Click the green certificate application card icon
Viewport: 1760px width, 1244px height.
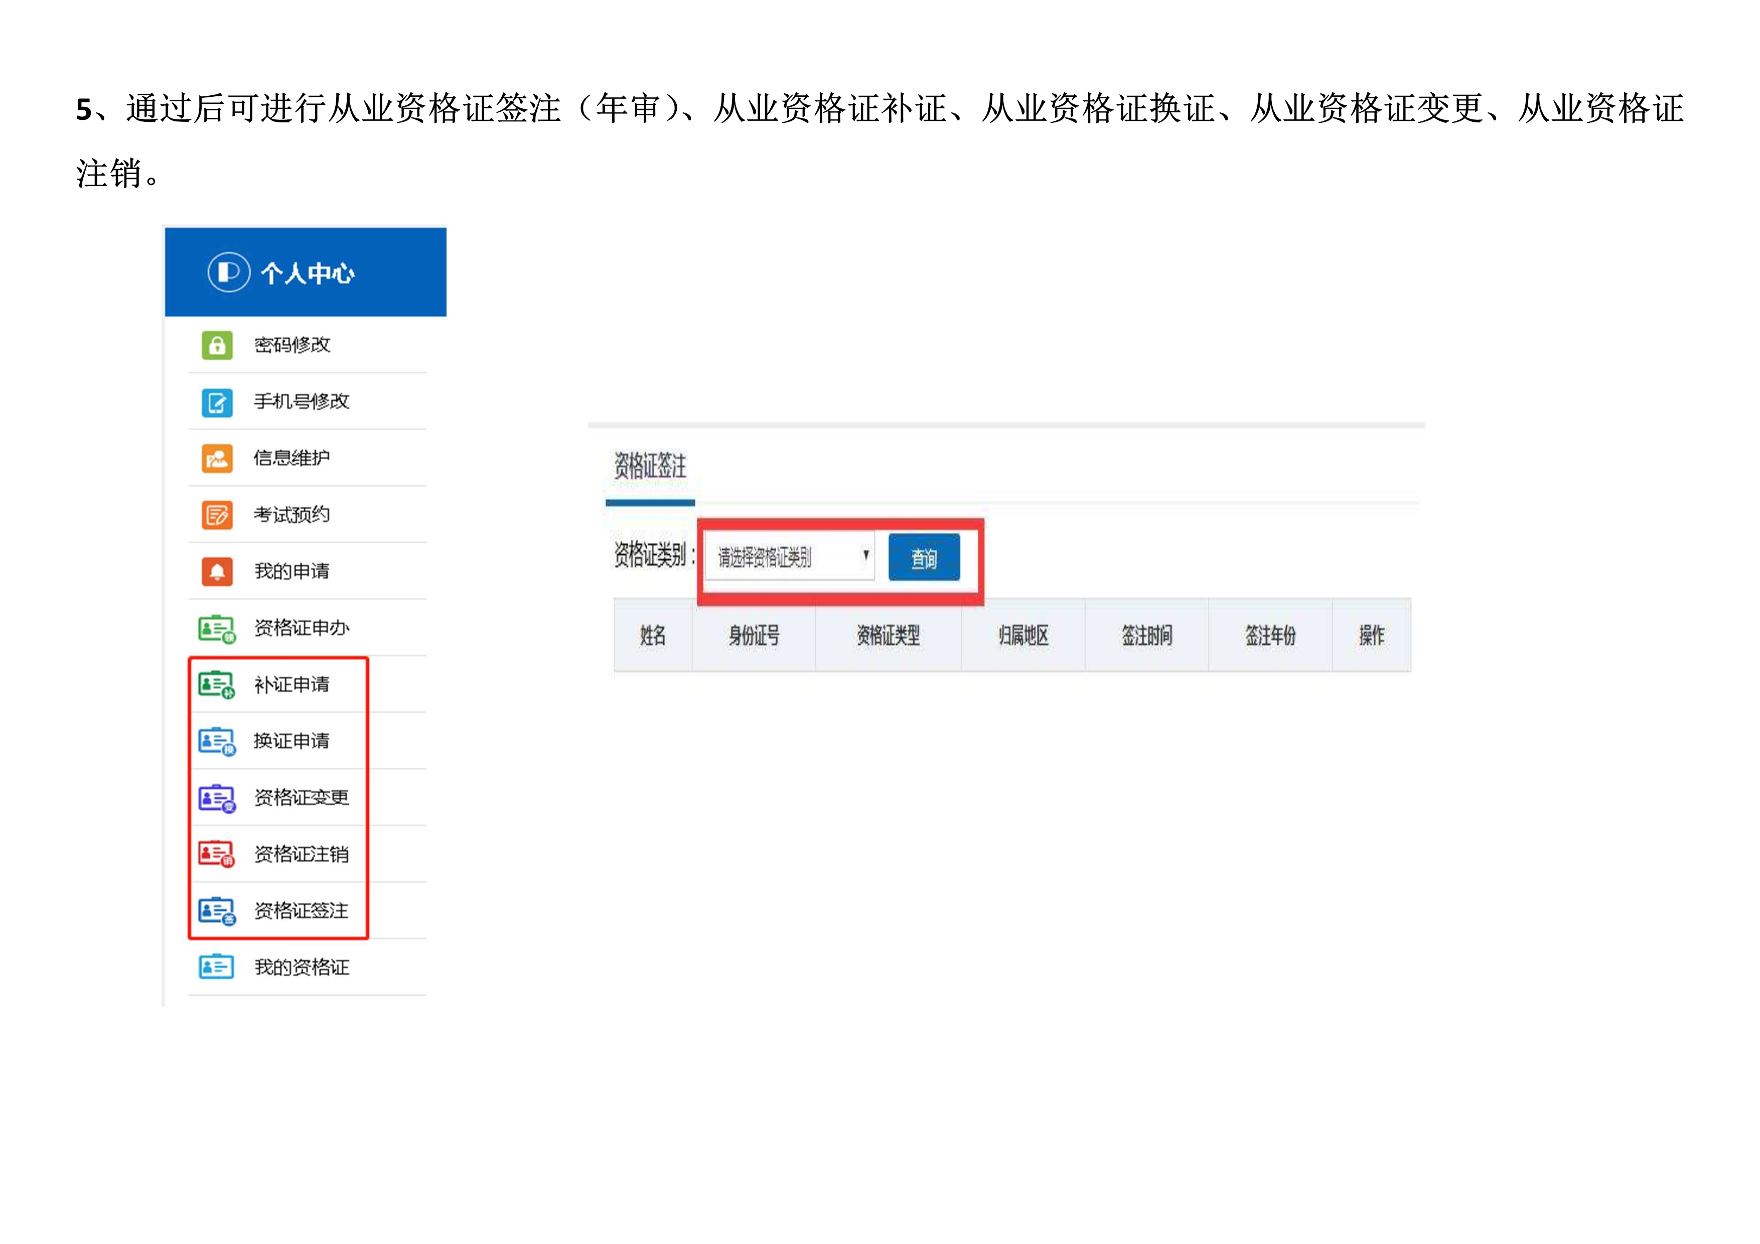click(216, 629)
